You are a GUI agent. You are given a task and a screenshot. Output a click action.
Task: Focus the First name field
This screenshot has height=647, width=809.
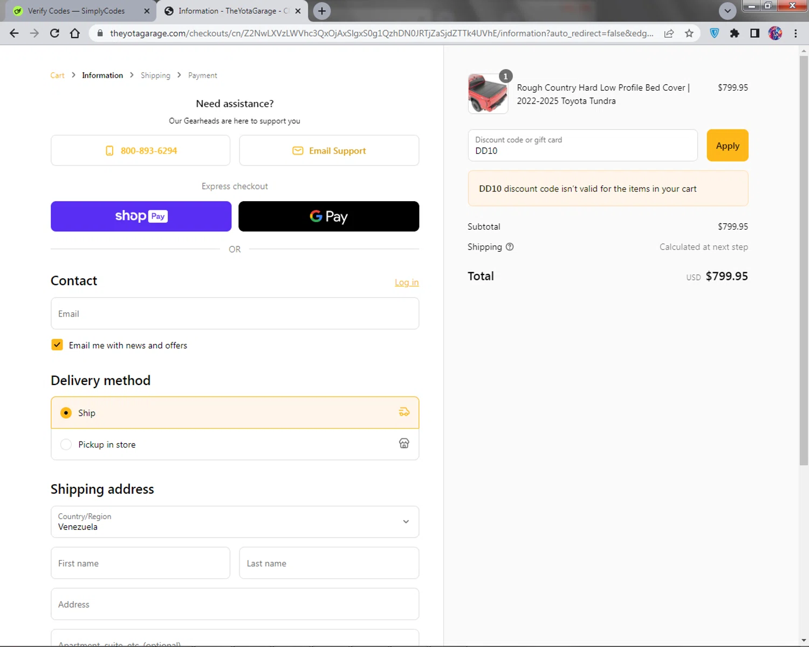(x=140, y=563)
